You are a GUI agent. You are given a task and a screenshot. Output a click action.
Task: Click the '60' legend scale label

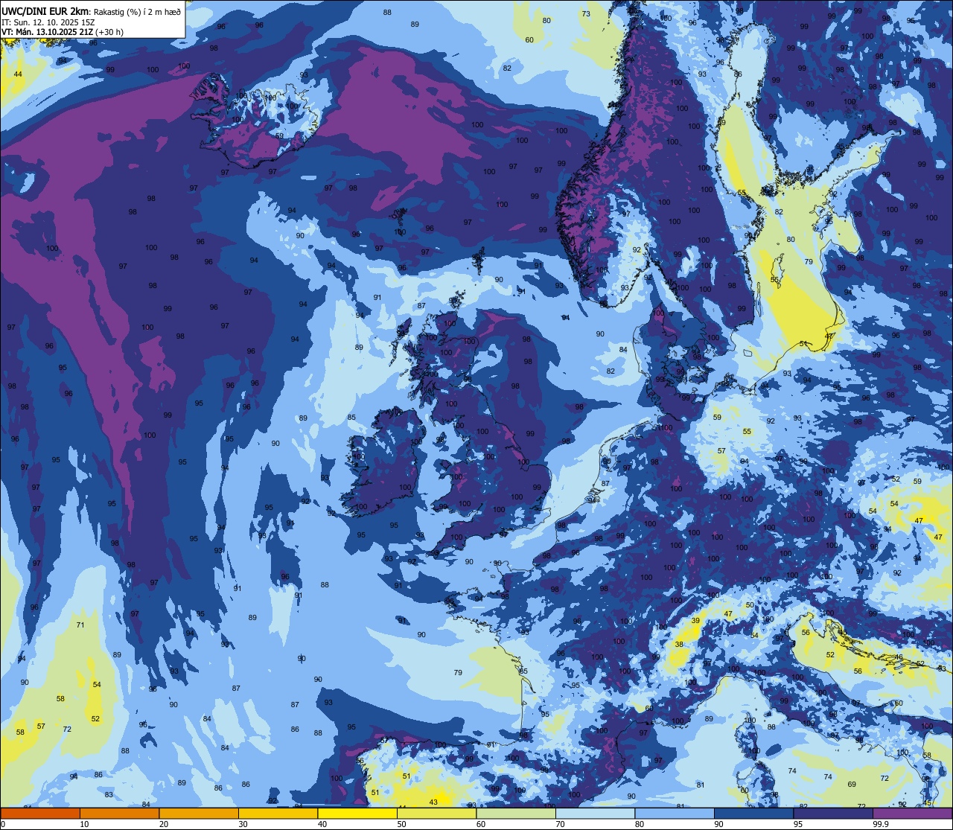point(482,824)
